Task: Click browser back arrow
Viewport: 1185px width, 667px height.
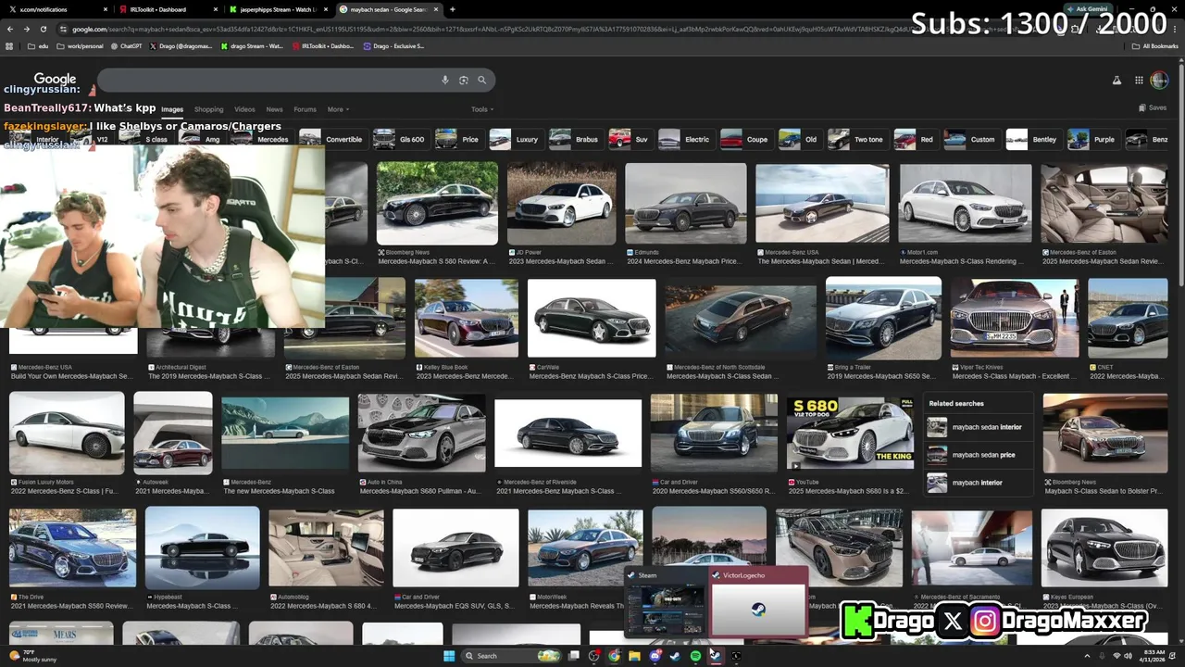Action: (x=10, y=29)
